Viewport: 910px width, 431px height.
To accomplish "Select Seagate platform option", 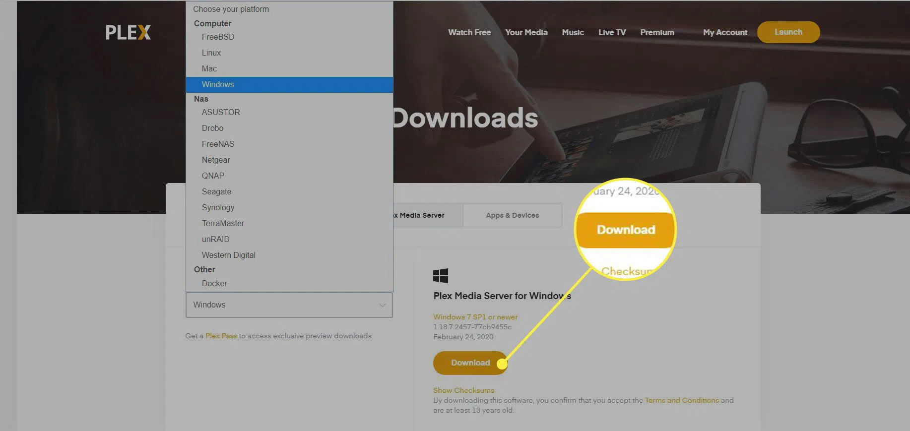I will [x=289, y=191].
